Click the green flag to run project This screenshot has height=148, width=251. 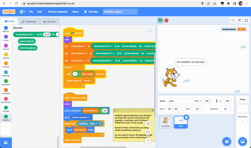click(x=160, y=20)
